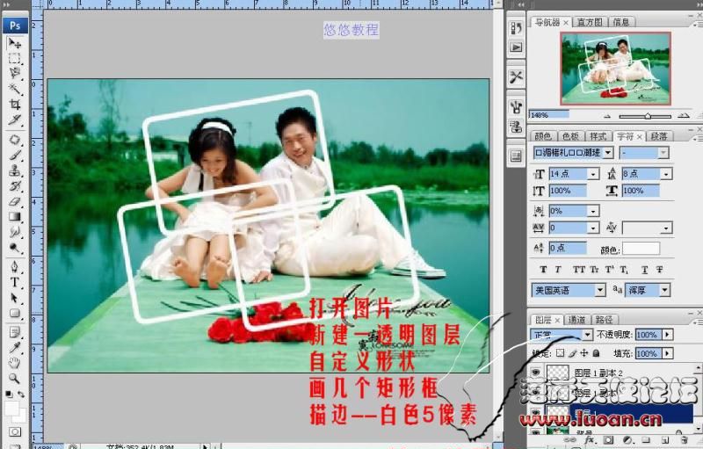Toggle All Caps in Character panel
Image resolution: width=703 pixels, height=449 pixels.
click(x=579, y=270)
